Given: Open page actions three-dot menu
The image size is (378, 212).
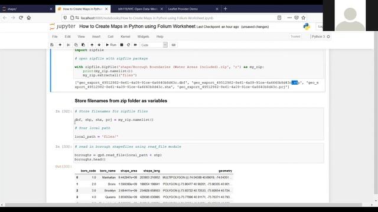Looking at the screenshot, I should point(289,18).
